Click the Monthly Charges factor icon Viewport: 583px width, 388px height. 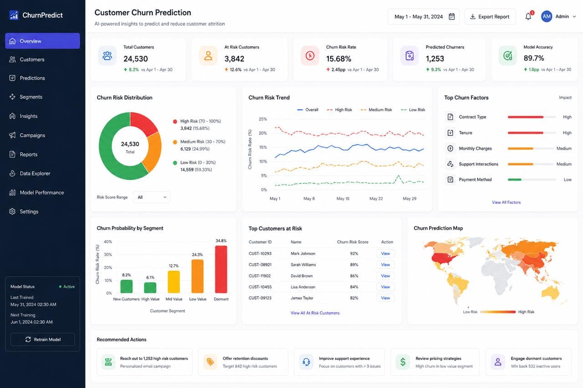point(450,148)
